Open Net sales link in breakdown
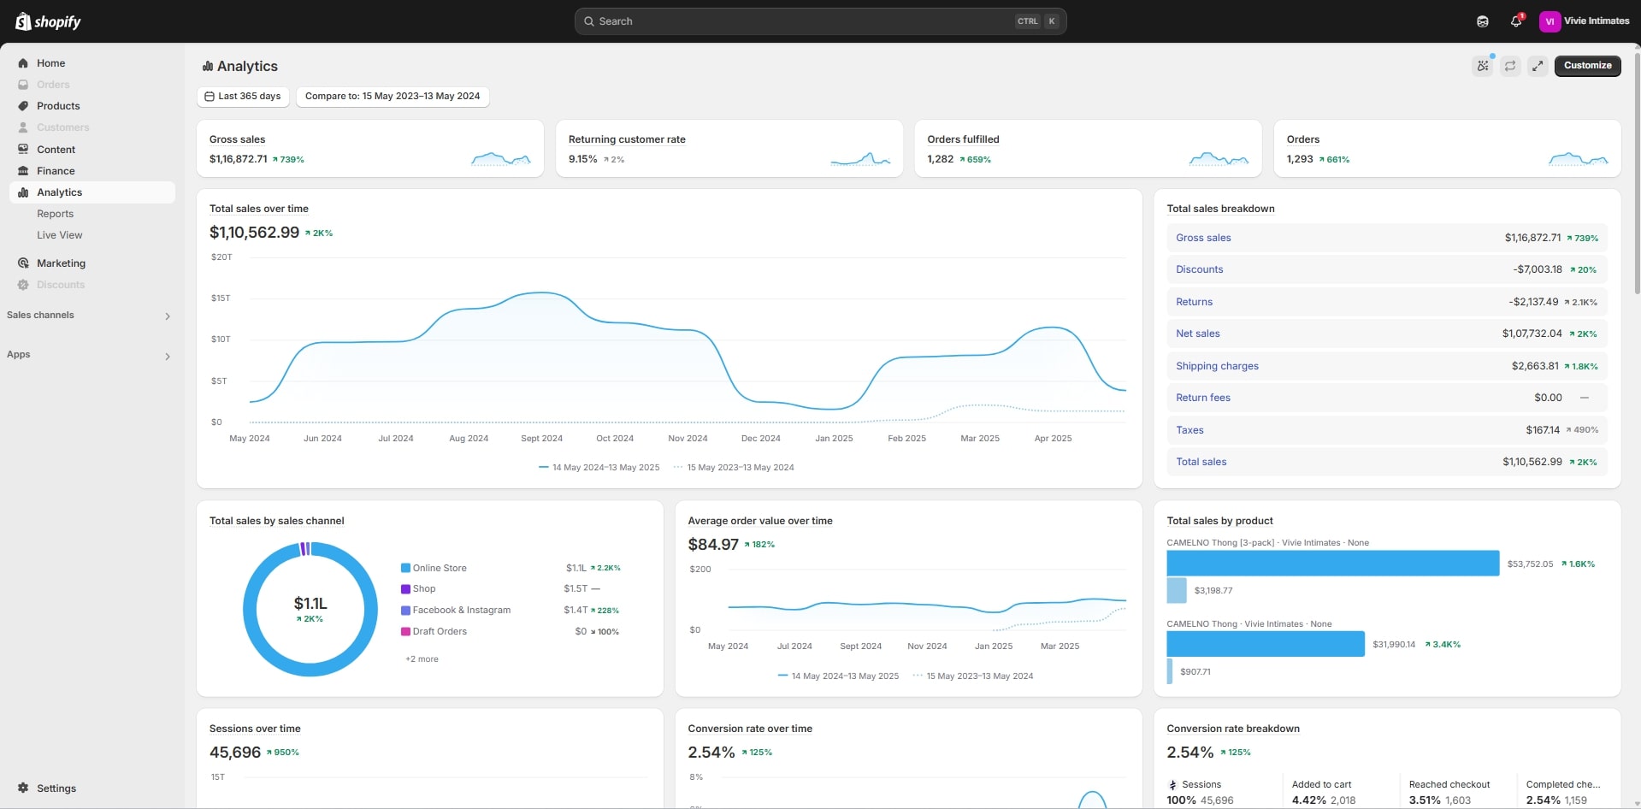This screenshot has width=1641, height=809. (x=1197, y=334)
